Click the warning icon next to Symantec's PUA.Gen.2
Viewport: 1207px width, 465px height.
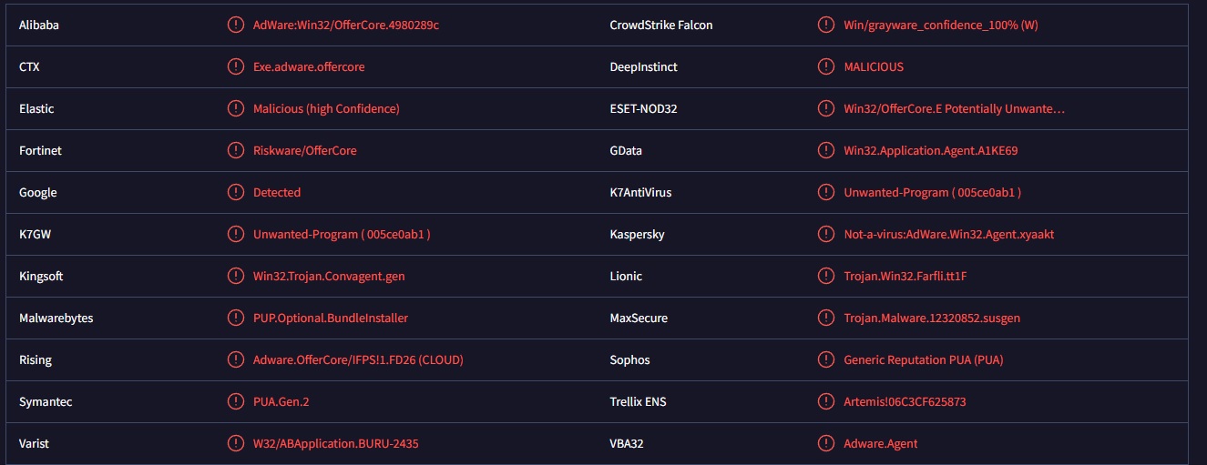pyautogui.click(x=236, y=401)
